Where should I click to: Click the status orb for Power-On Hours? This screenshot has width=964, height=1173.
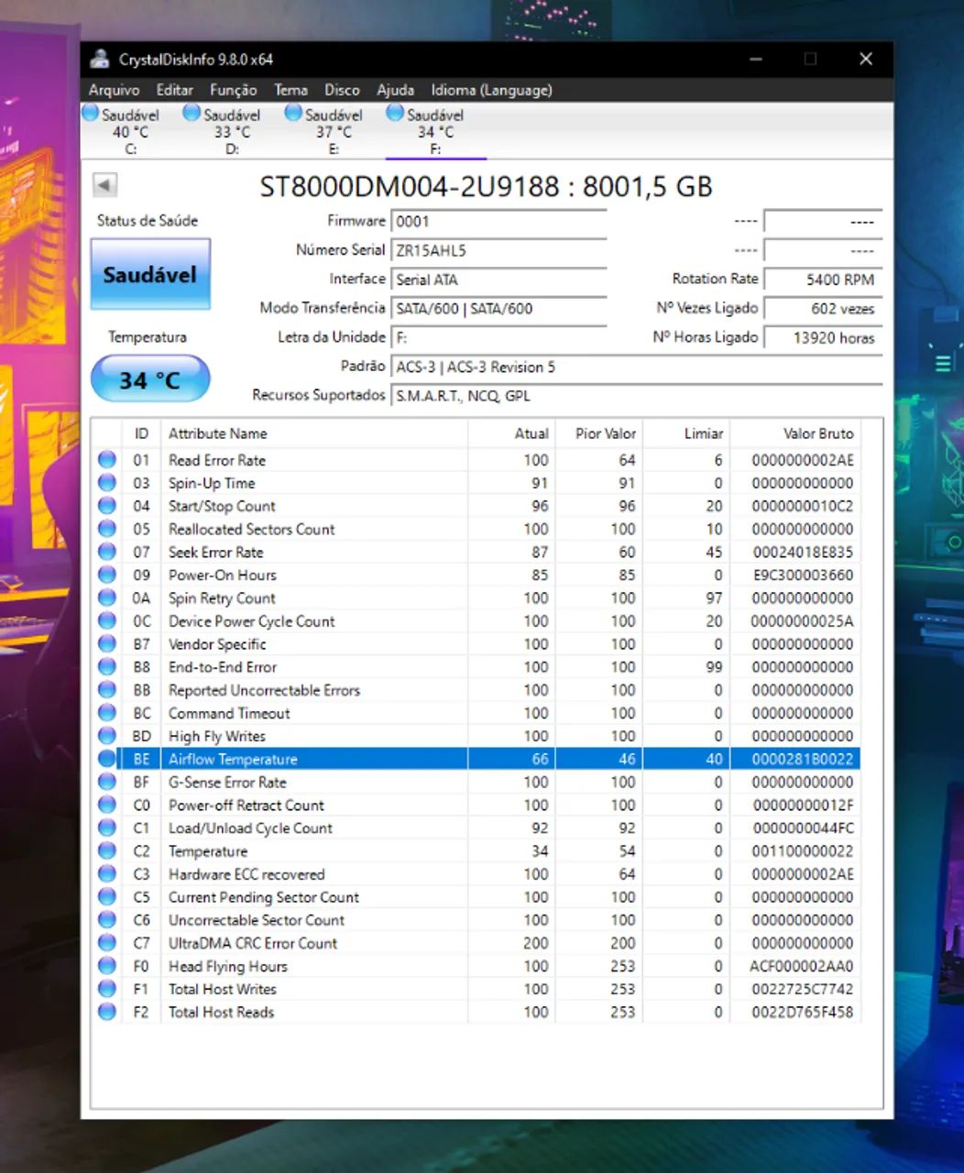[x=107, y=575]
